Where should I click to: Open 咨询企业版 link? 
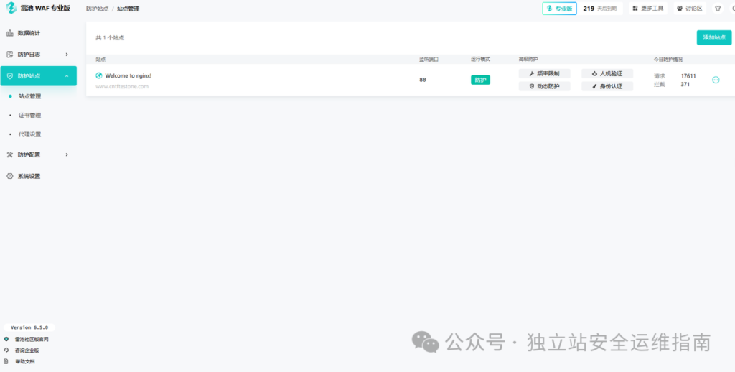27,350
